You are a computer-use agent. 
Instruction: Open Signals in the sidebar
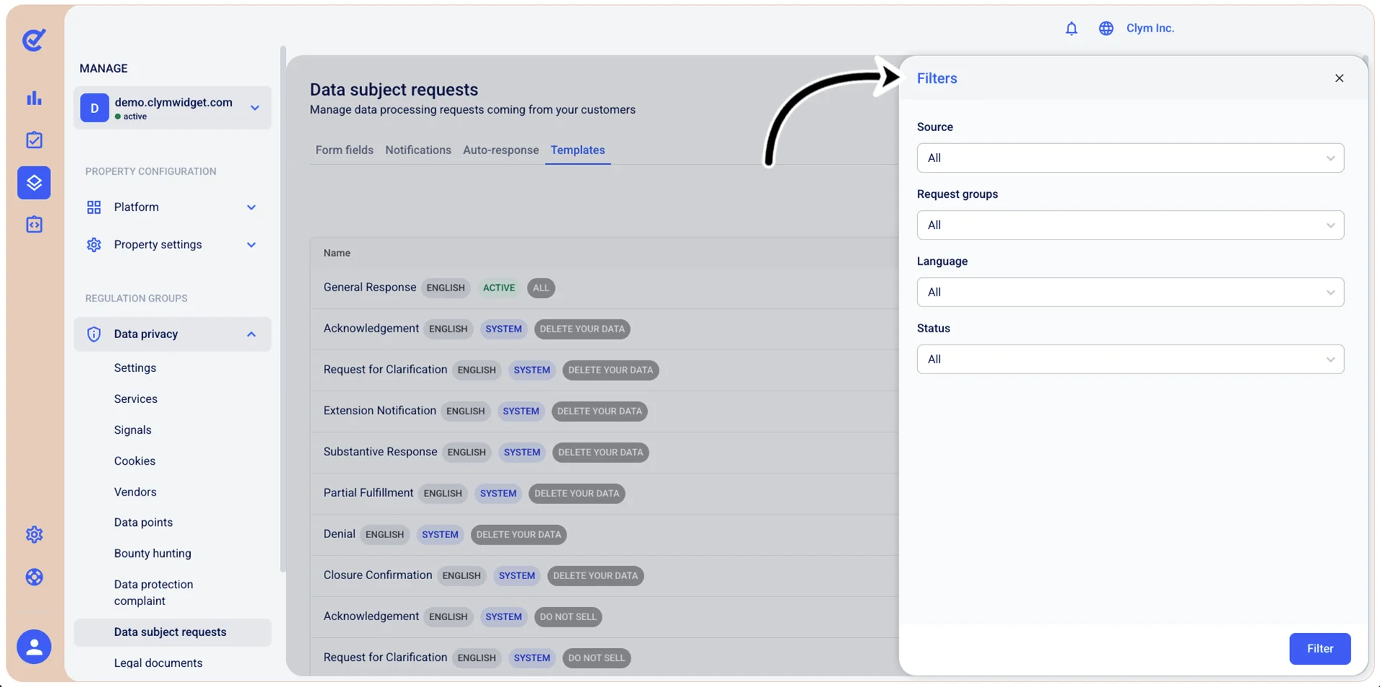(x=132, y=429)
